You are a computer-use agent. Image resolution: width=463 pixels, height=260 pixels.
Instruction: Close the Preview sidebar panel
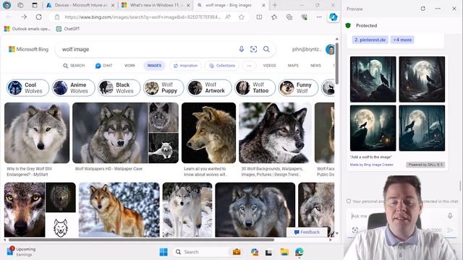[454, 9]
